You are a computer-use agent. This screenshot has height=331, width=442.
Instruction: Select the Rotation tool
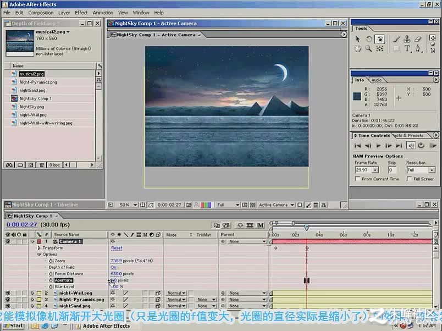pyautogui.click(x=369, y=39)
